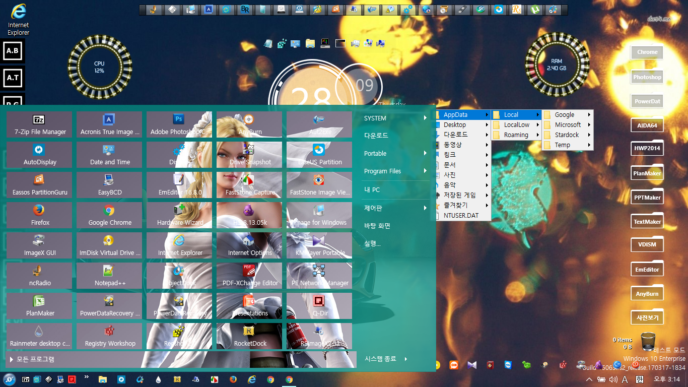Image resolution: width=688 pixels, height=387 pixels.
Task: Launch Google Chrome tile in start menu
Action: [110, 215]
